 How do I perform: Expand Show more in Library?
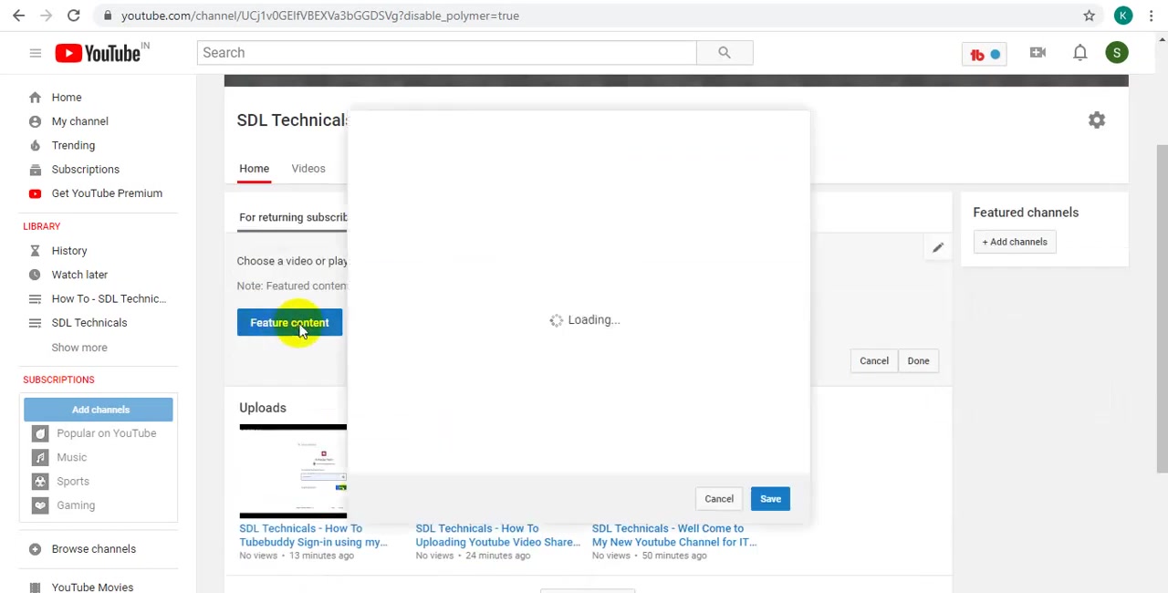(x=79, y=348)
